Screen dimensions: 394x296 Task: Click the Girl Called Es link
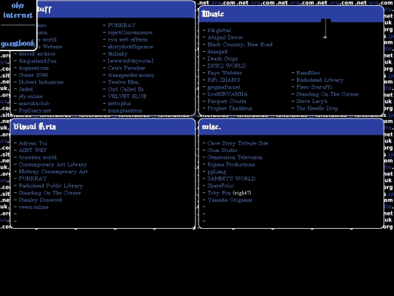point(125,89)
